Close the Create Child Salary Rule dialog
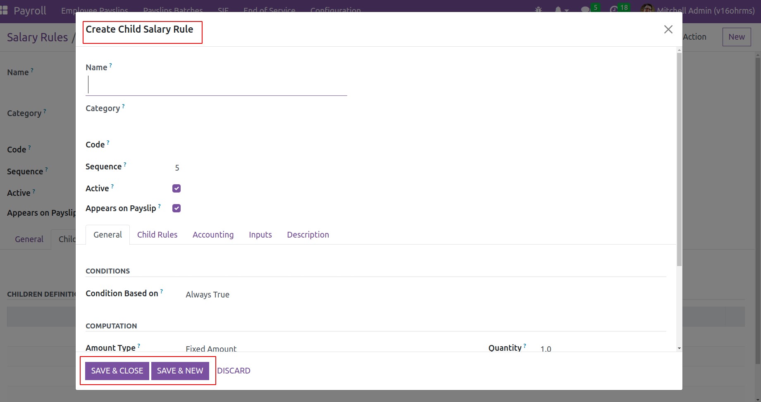761x402 pixels. [x=668, y=29]
